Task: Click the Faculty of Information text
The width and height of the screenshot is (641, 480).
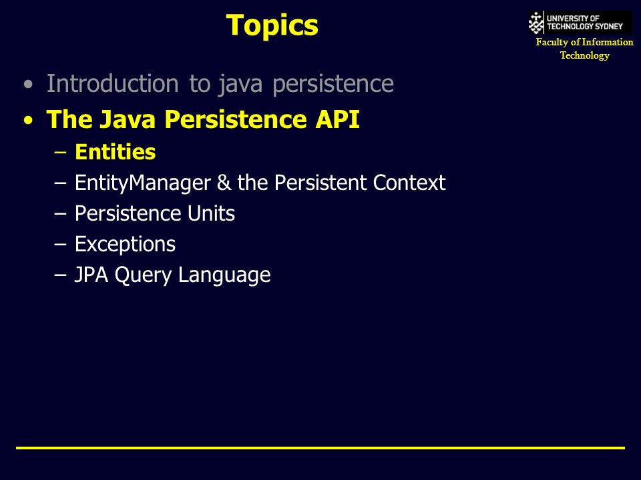Action: (585, 42)
